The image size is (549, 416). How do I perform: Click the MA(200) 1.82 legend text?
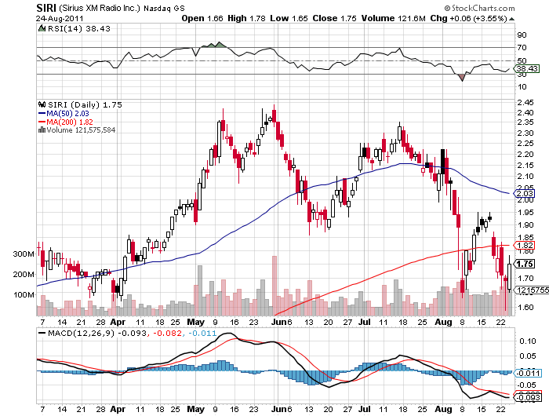70,122
